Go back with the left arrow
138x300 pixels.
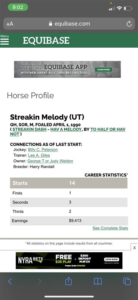(10, 282)
